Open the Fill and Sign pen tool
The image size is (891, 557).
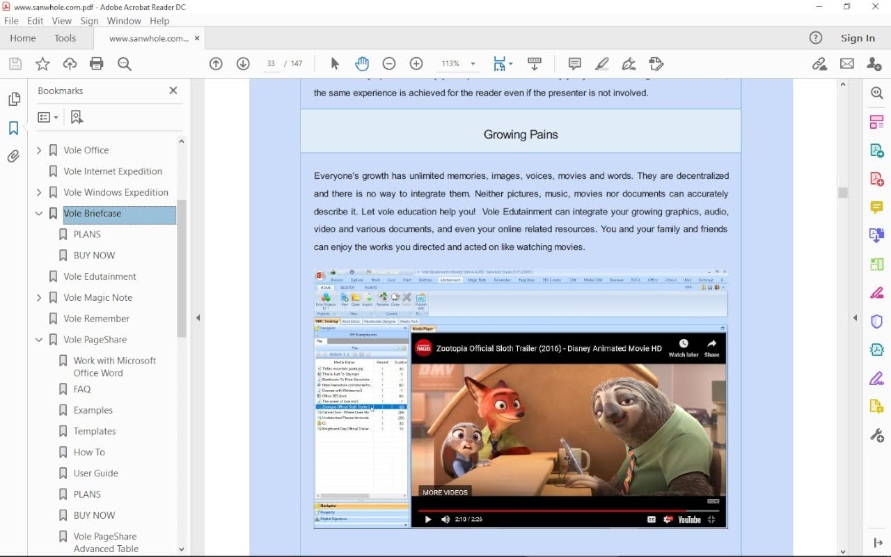629,64
